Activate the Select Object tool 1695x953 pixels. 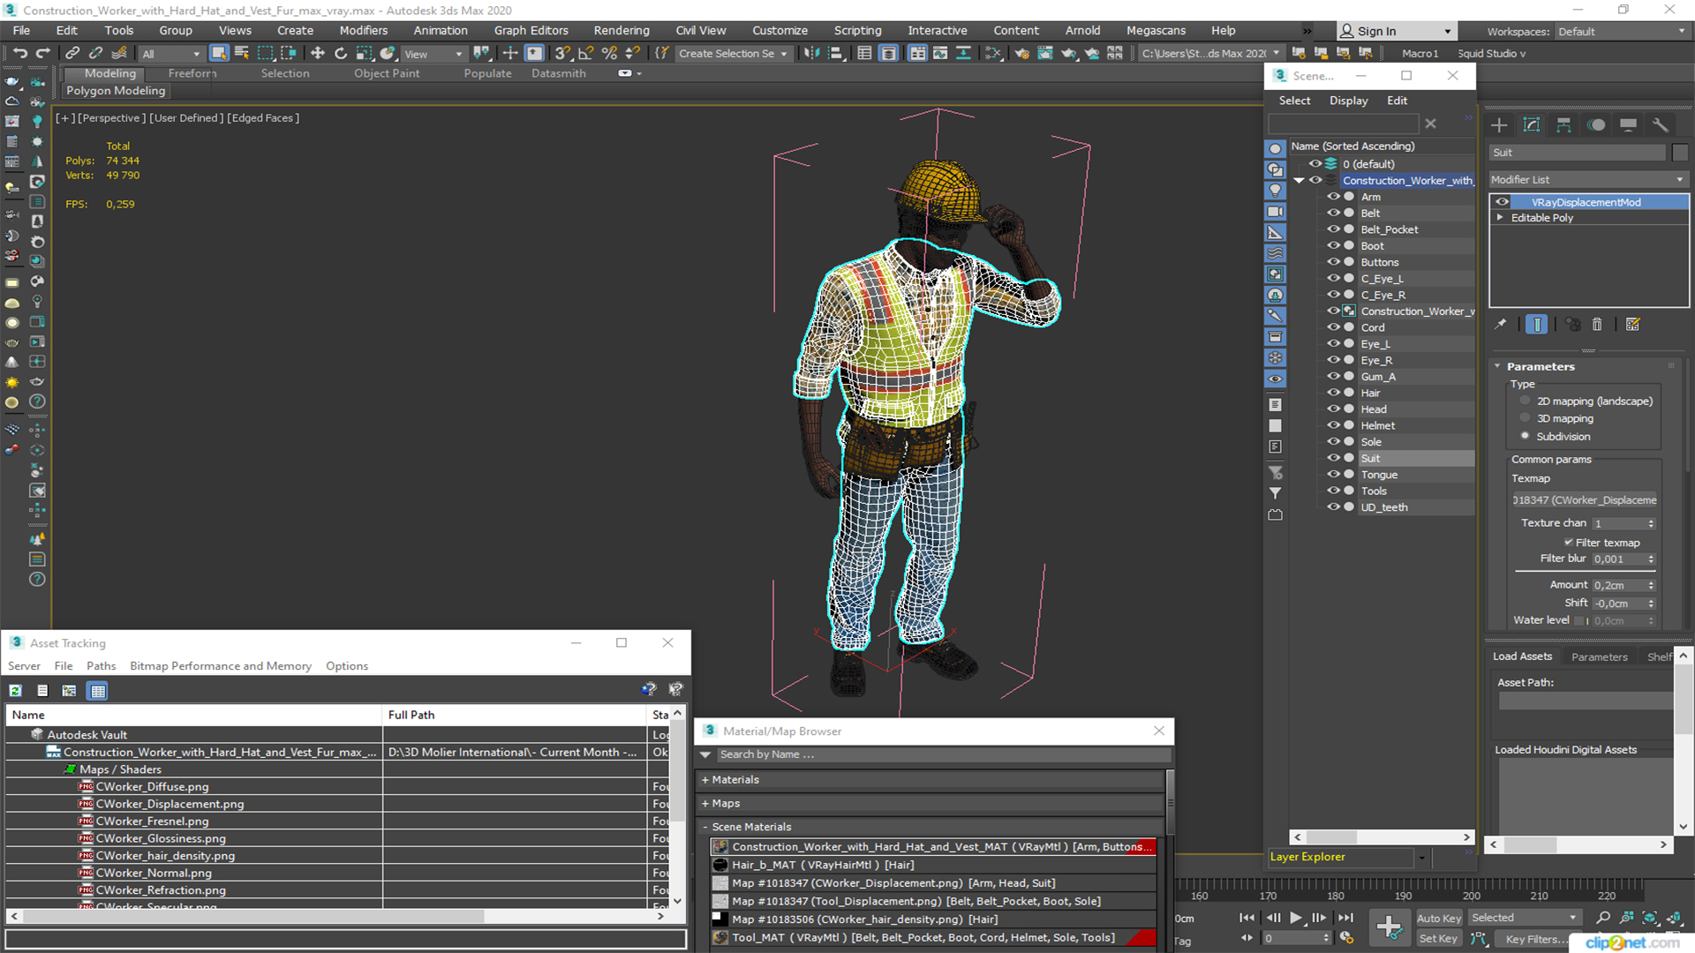(x=219, y=54)
